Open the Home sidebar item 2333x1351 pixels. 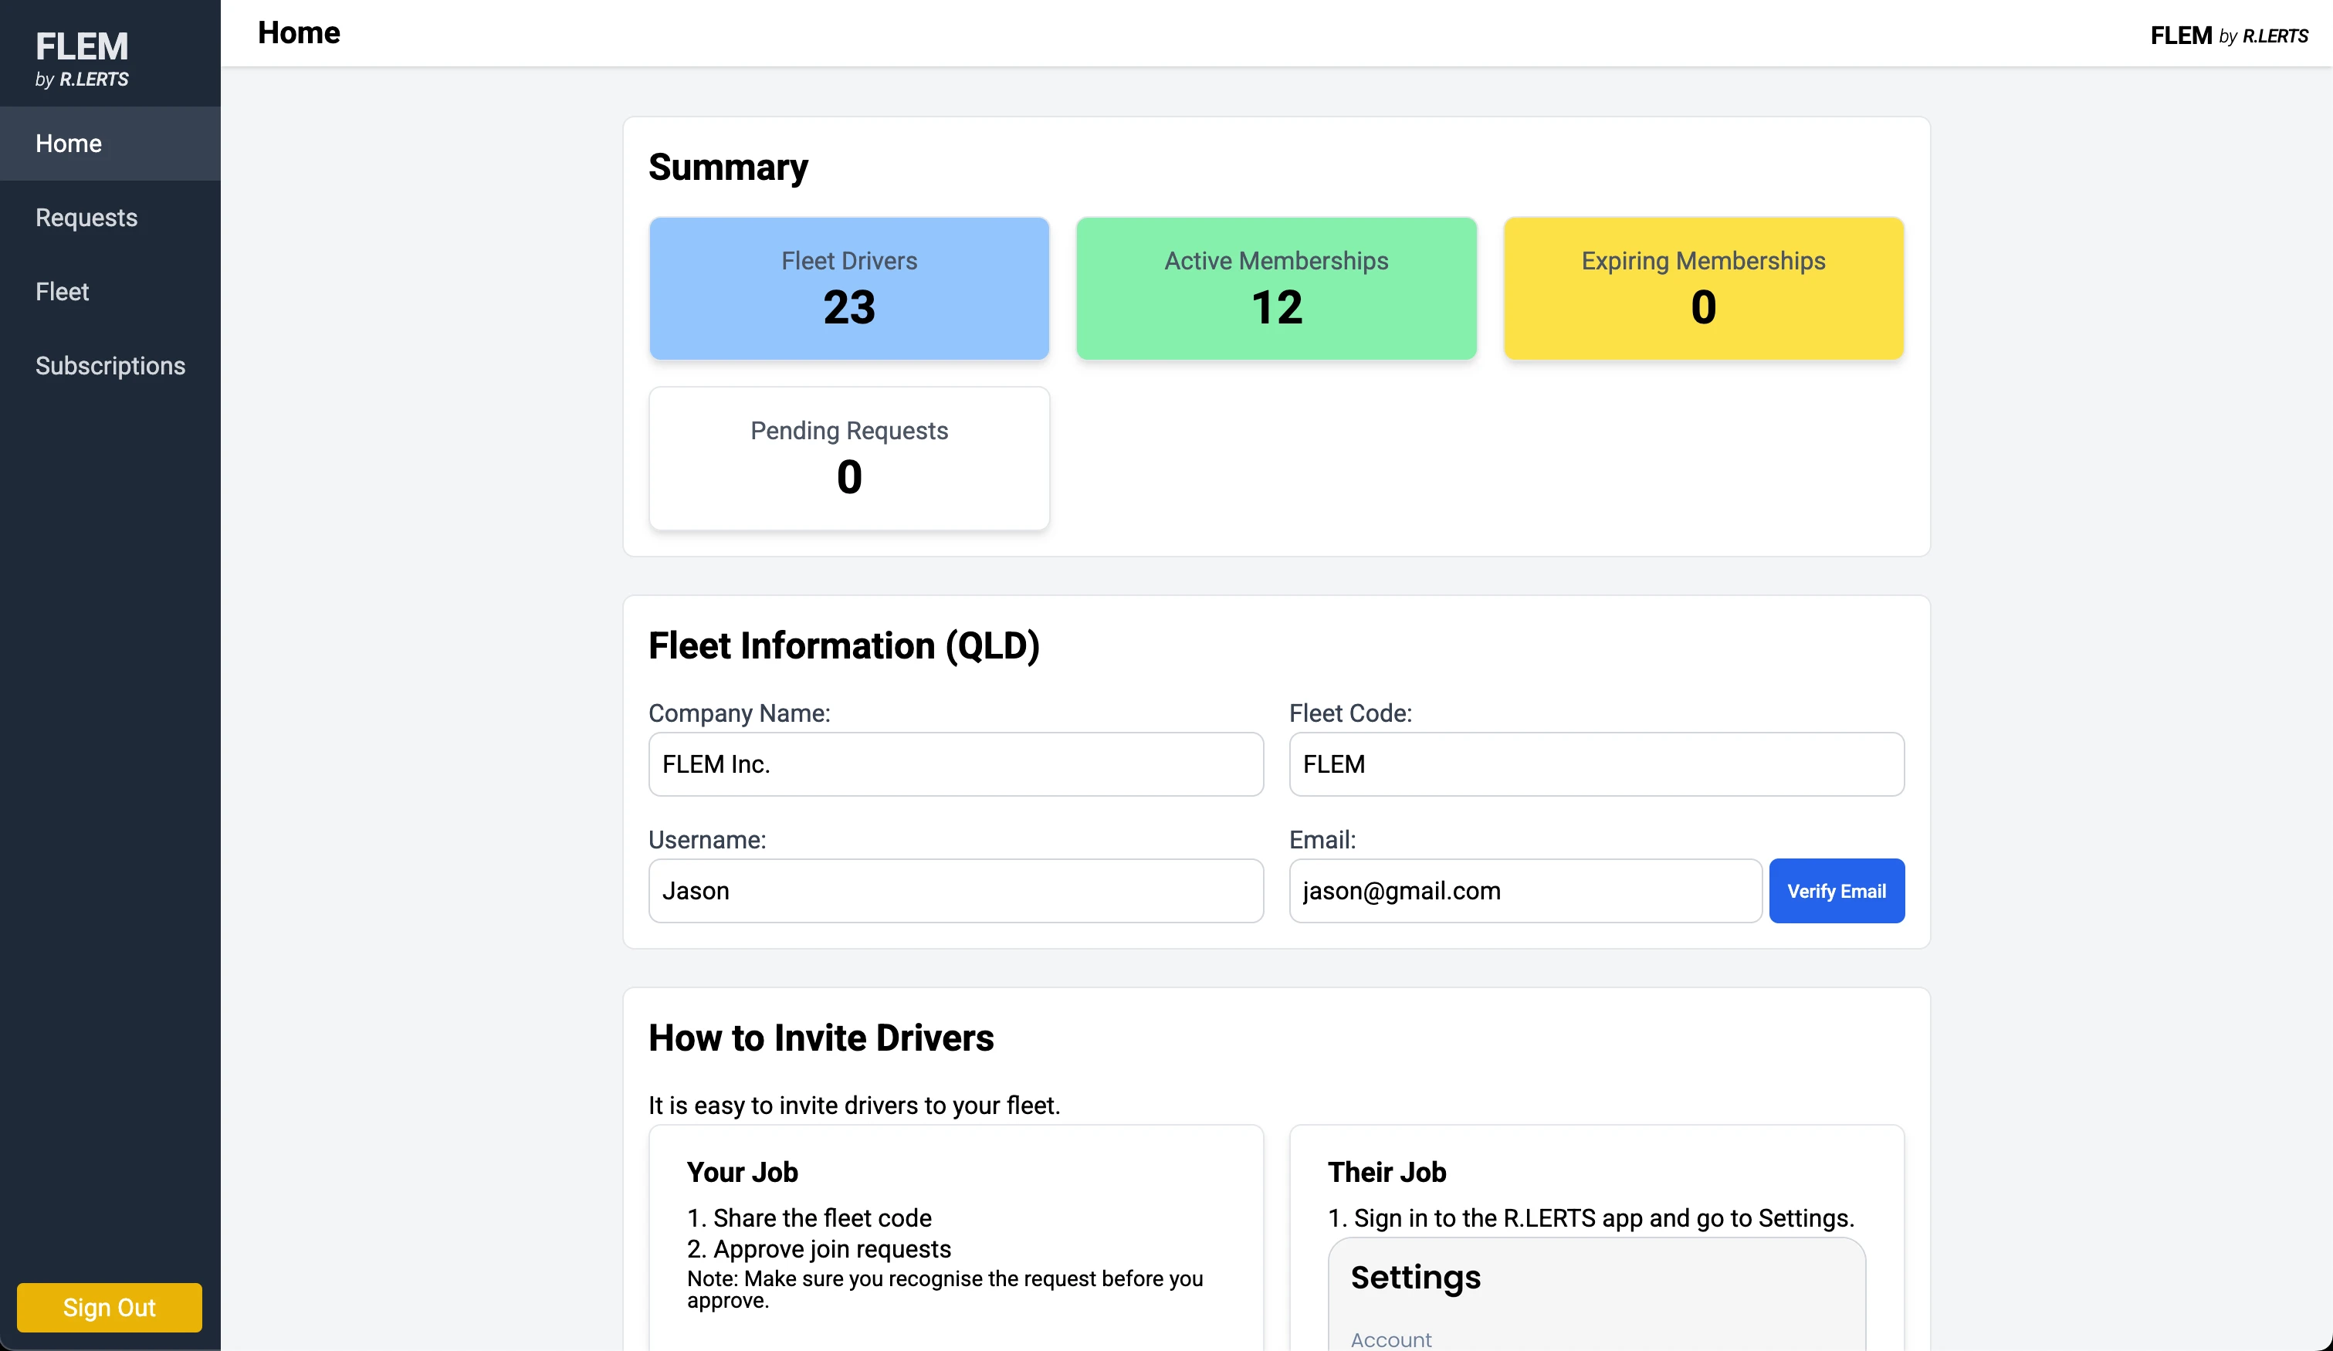pyautogui.click(x=110, y=144)
